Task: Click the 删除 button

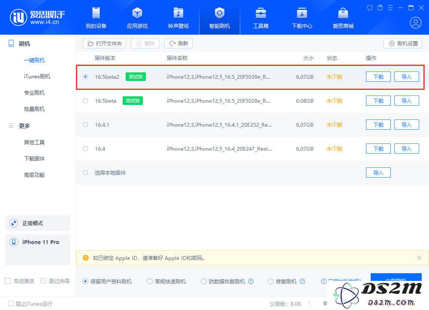Action: click(145, 43)
